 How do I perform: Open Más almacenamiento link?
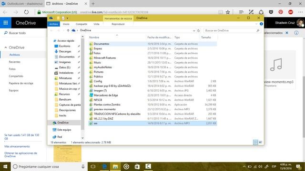(17, 146)
